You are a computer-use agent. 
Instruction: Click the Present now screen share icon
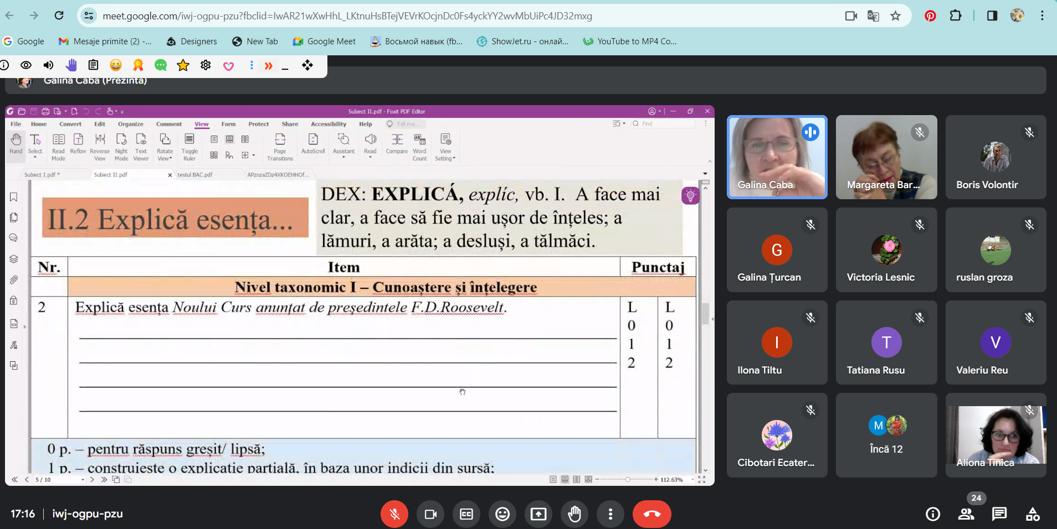click(x=538, y=514)
